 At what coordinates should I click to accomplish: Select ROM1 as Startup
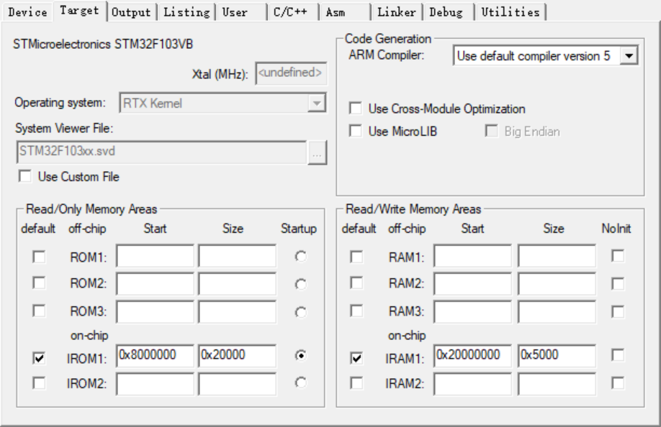[x=300, y=256]
